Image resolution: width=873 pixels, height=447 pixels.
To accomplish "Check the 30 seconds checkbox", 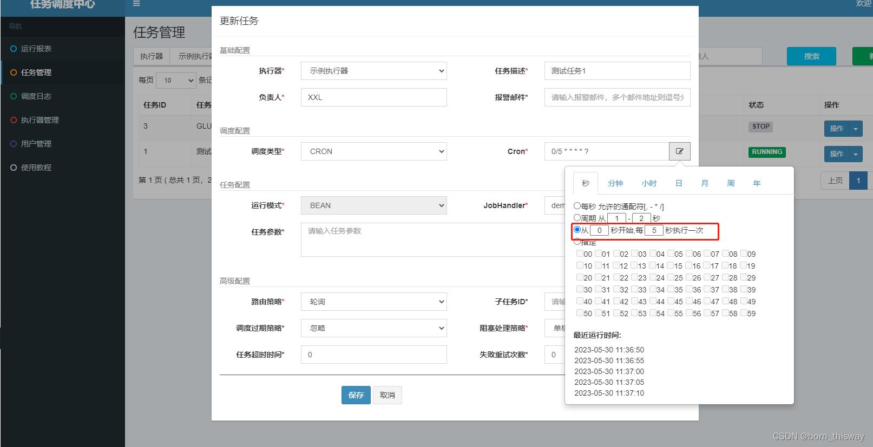I will (580, 289).
